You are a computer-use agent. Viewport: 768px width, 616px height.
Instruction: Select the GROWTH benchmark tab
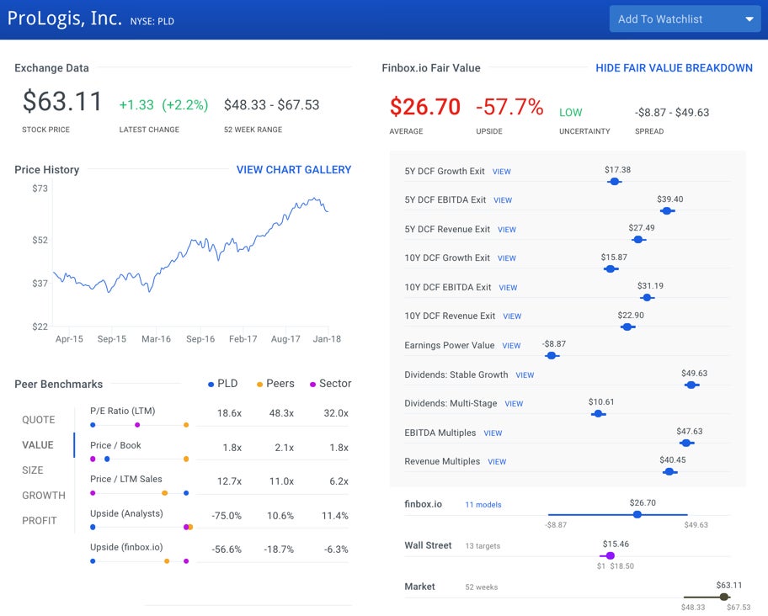point(44,496)
